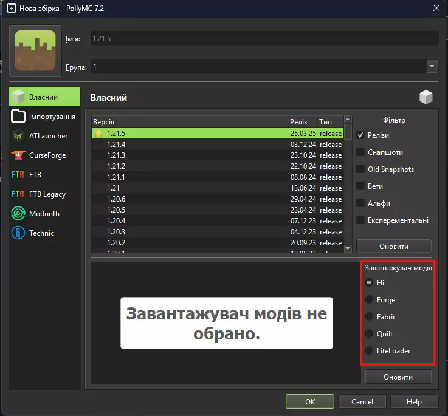Click the version list scroll up arrow
The image size is (448, 416).
[348, 119]
